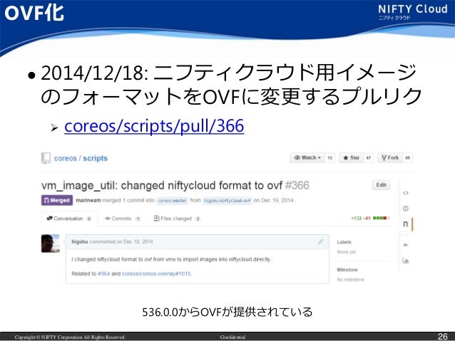Click the 'commented on Dec 18, 2014' timestamp
The width and height of the screenshot is (455, 341).
click(x=121, y=241)
